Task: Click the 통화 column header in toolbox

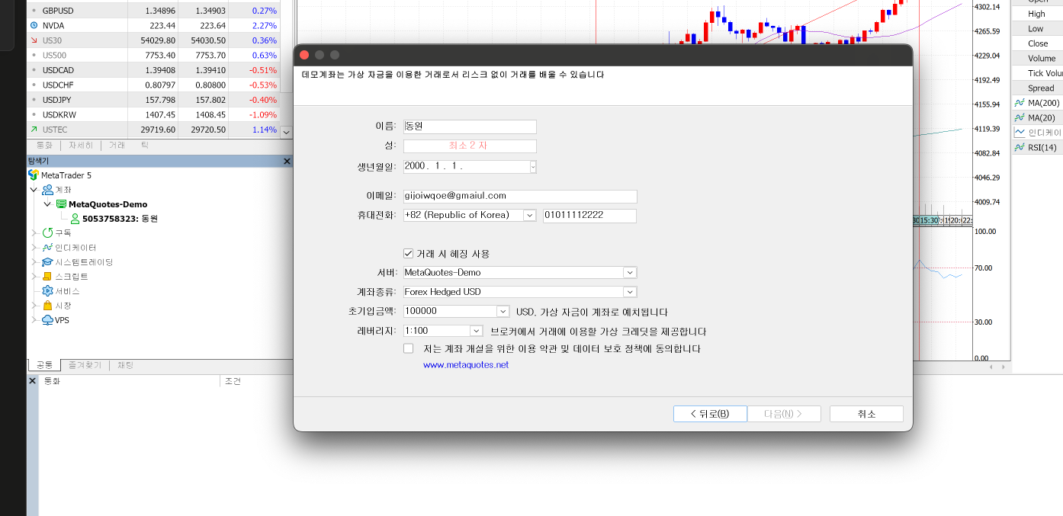Action: pos(128,381)
